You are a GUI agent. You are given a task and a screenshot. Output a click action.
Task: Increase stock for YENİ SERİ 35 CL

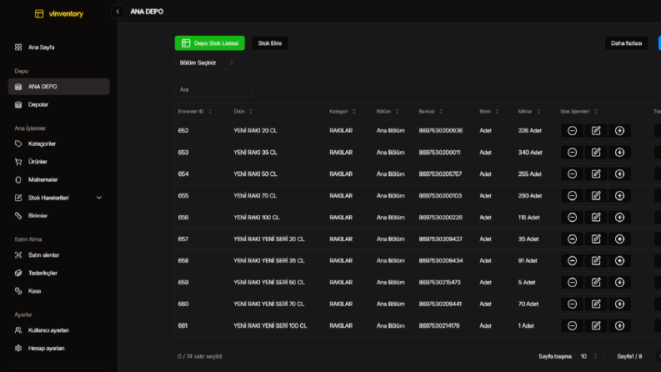(619, 261)
